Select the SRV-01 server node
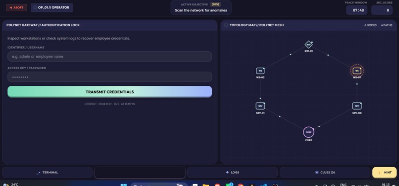The width and height of the screenshot is (399, 186). [260, 106]
